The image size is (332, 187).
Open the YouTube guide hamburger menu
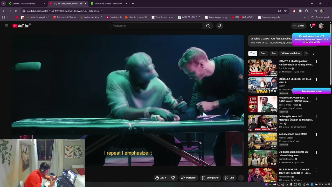point(6,26)
